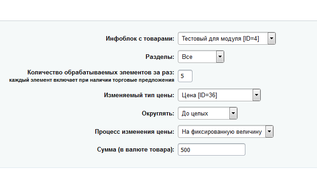The height and width of the screenshot is (183, 317).
Task: Focus the elements-per-batch field containing 5
Action: 185,76
